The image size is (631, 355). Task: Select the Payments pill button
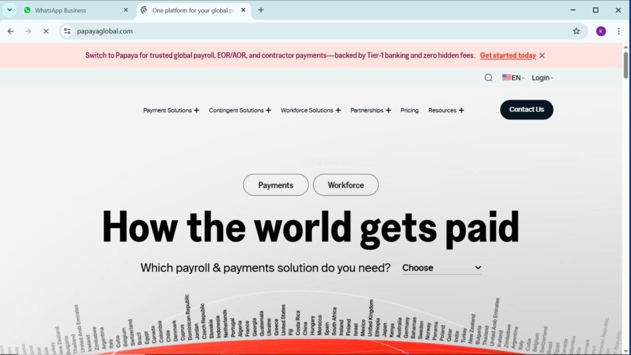click(x=275, y=185)
